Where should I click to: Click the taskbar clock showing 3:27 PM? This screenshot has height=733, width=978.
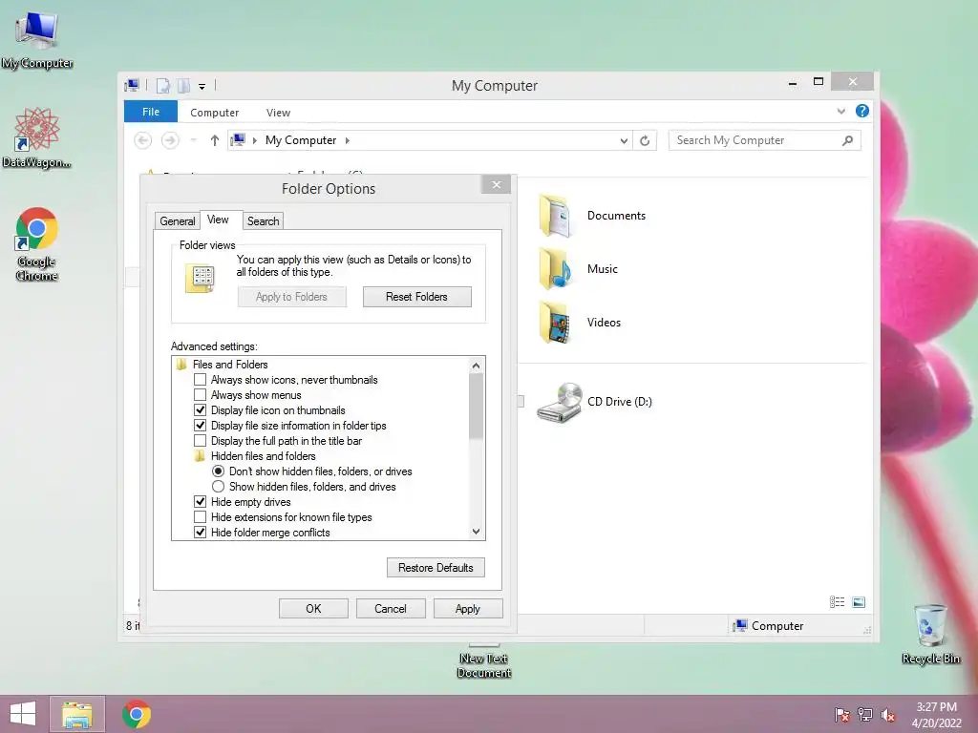(936, 715)
